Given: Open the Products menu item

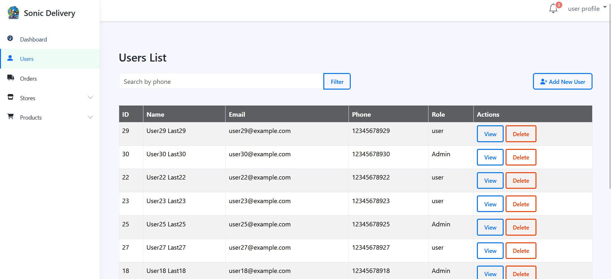Looking at the screenshot, I should coord(50,117).
